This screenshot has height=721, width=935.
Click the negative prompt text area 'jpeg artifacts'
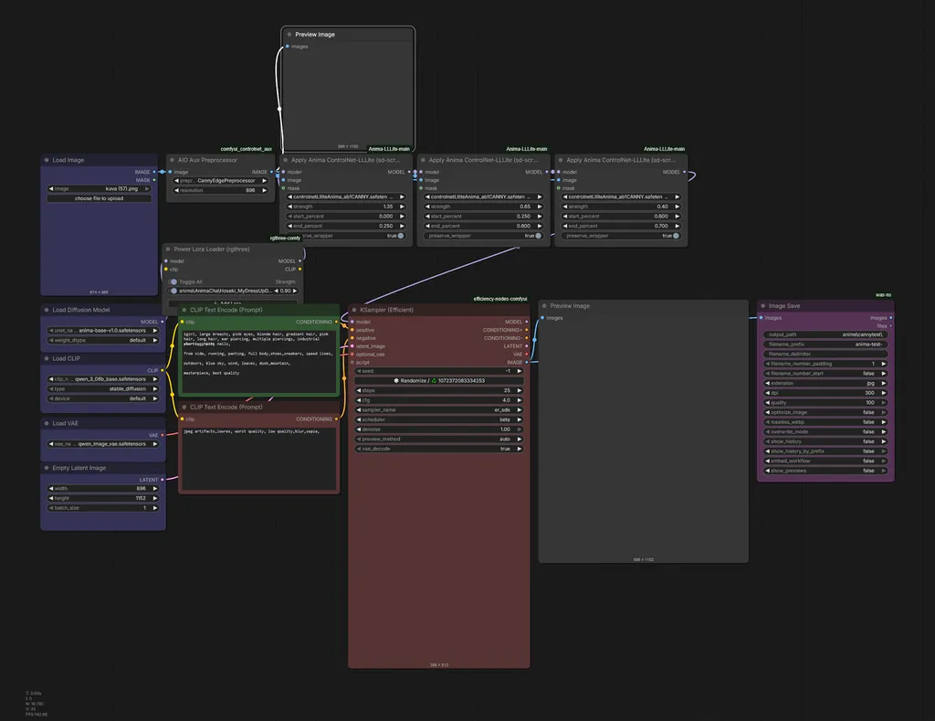pyautogui.click(x=258, y=458)
